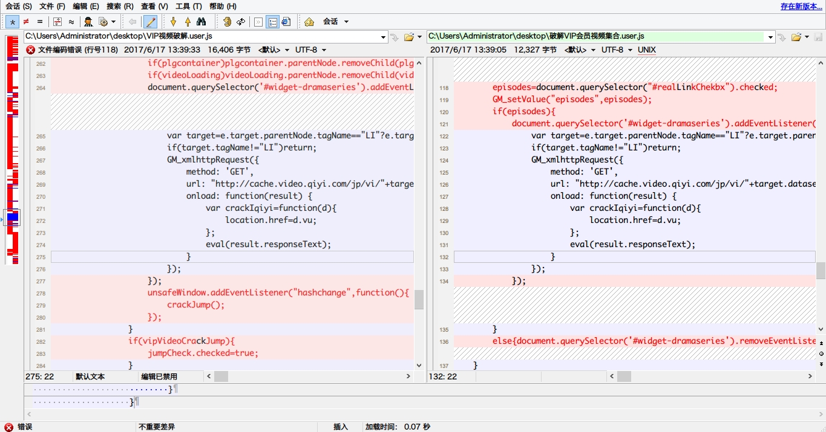
Task: Click 编辑已禁用 status text
Action: coord(159,376)
